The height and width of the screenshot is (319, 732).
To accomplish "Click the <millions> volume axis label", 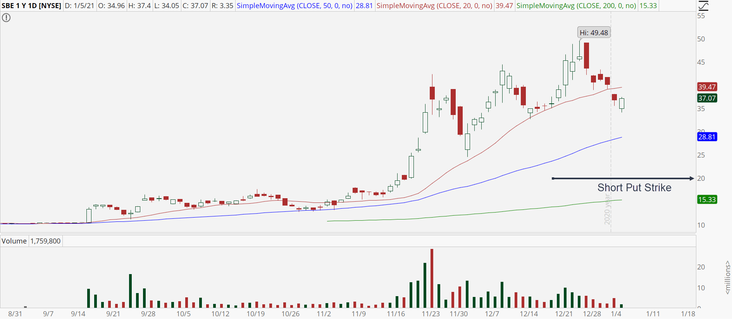I will [x=727, y=277].
